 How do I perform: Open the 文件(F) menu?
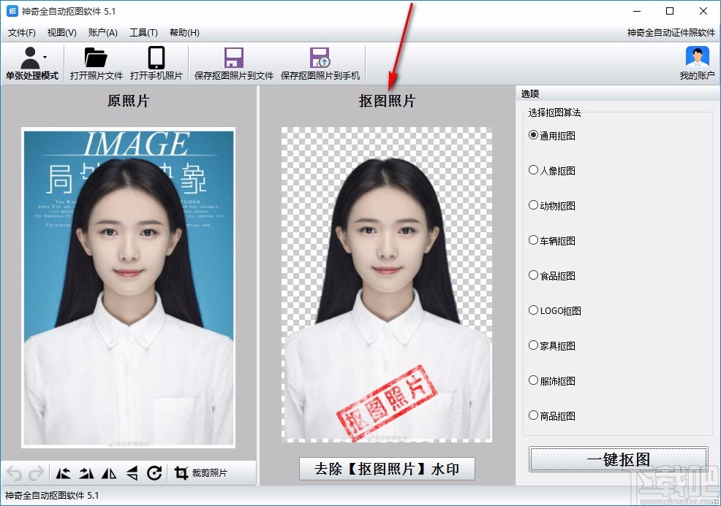(21, 32)
